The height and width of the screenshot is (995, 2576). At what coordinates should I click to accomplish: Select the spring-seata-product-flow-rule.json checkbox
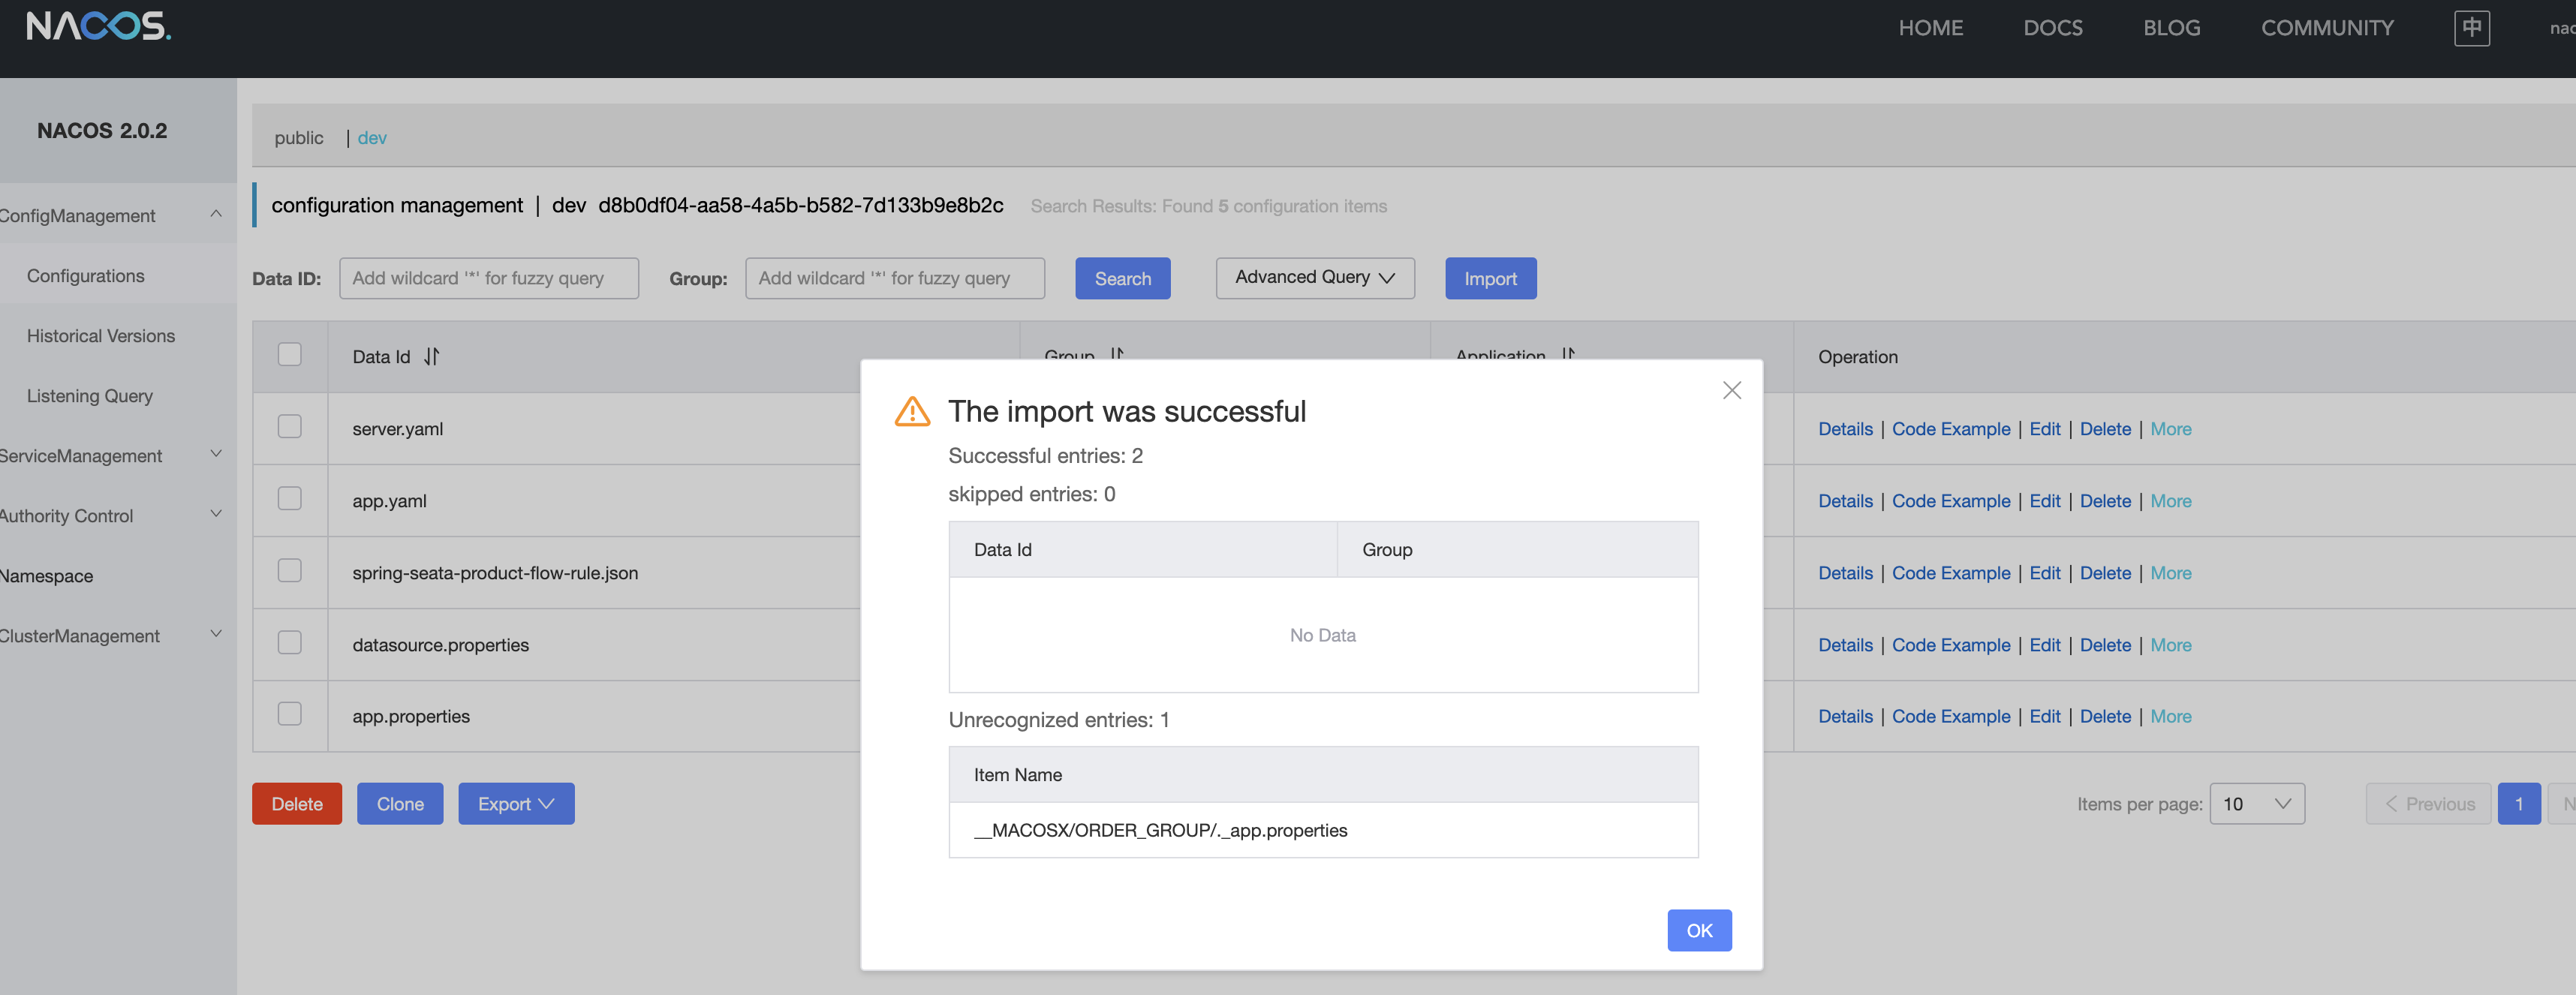(x=289, y=570)
